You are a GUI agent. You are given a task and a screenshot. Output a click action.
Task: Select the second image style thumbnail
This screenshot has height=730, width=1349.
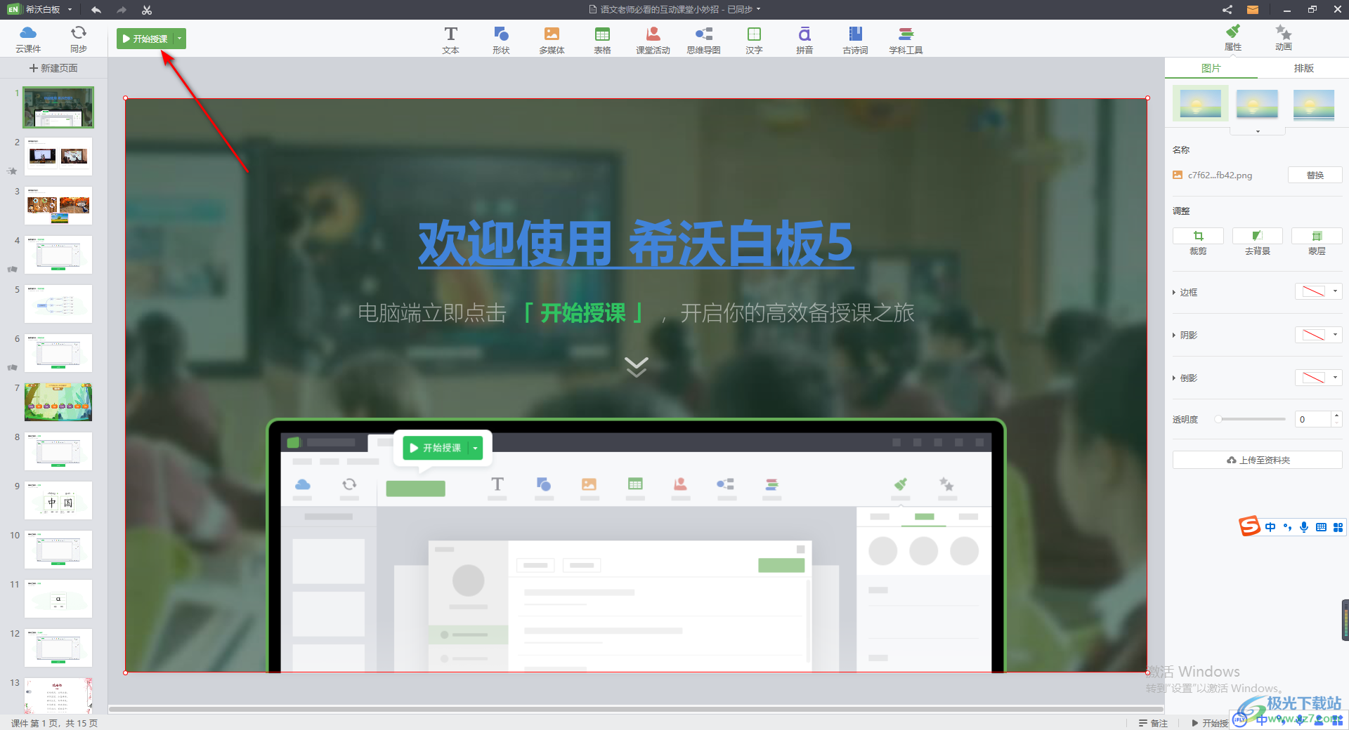point(1257,104)
